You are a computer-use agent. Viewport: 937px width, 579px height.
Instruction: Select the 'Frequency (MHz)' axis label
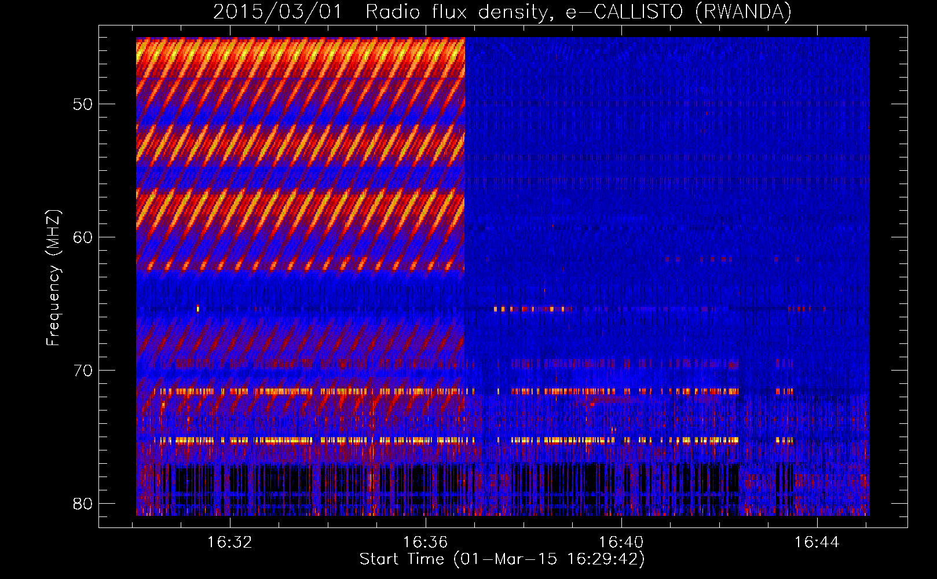[53, 278]
